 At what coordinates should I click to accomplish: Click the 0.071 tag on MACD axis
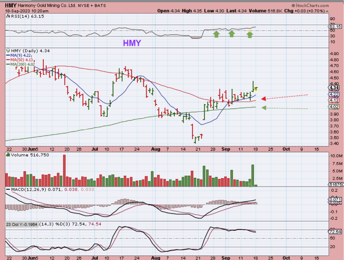click(335, 199)
